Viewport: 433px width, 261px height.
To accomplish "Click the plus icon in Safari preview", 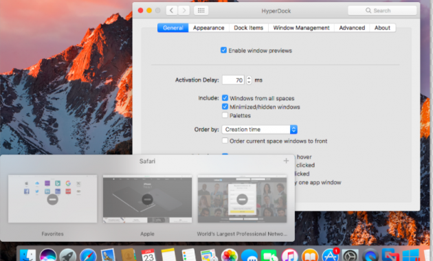I will pos(286,161).
